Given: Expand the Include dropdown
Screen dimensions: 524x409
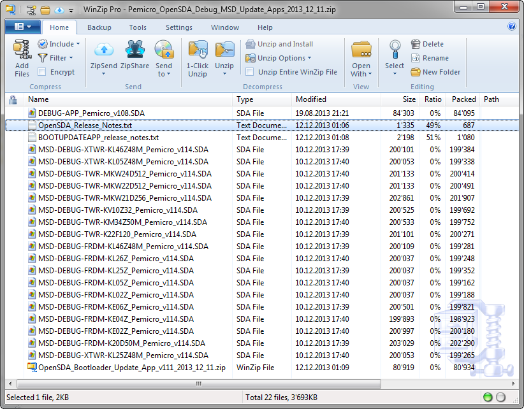Looking at the screenshot, I should coord(59,44).
